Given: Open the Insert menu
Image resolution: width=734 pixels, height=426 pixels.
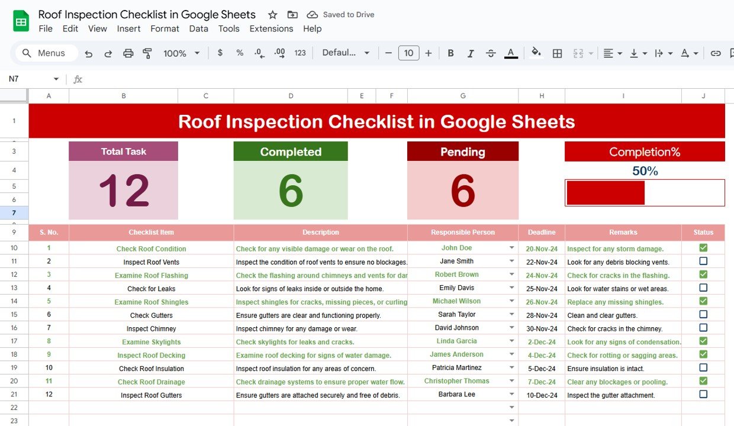Looking at the screenshot, I should [x=128, y=28].
